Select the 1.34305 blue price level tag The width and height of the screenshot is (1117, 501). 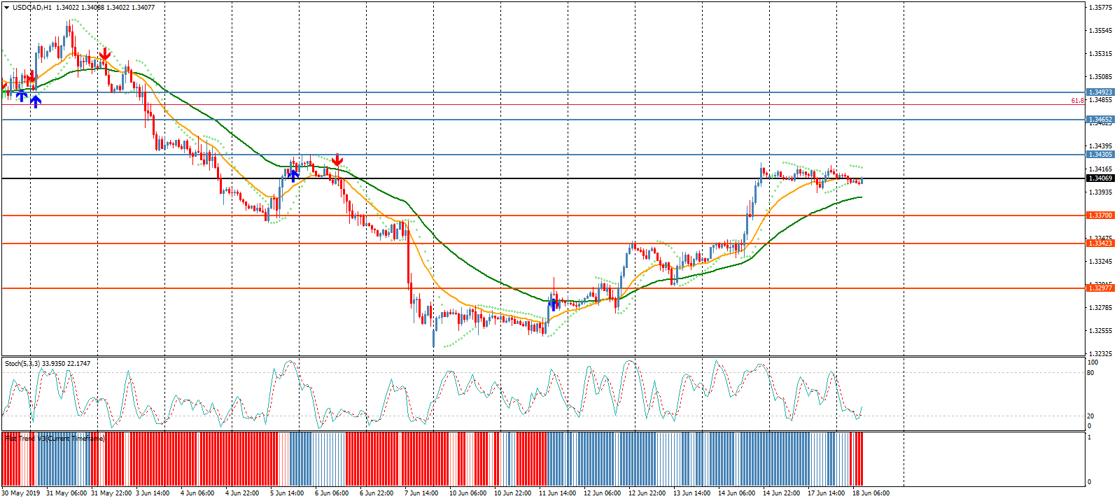1100,155
